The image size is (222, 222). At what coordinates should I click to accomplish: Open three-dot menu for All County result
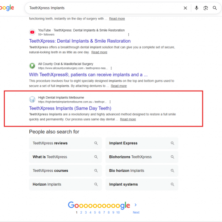tap(111, 68)
